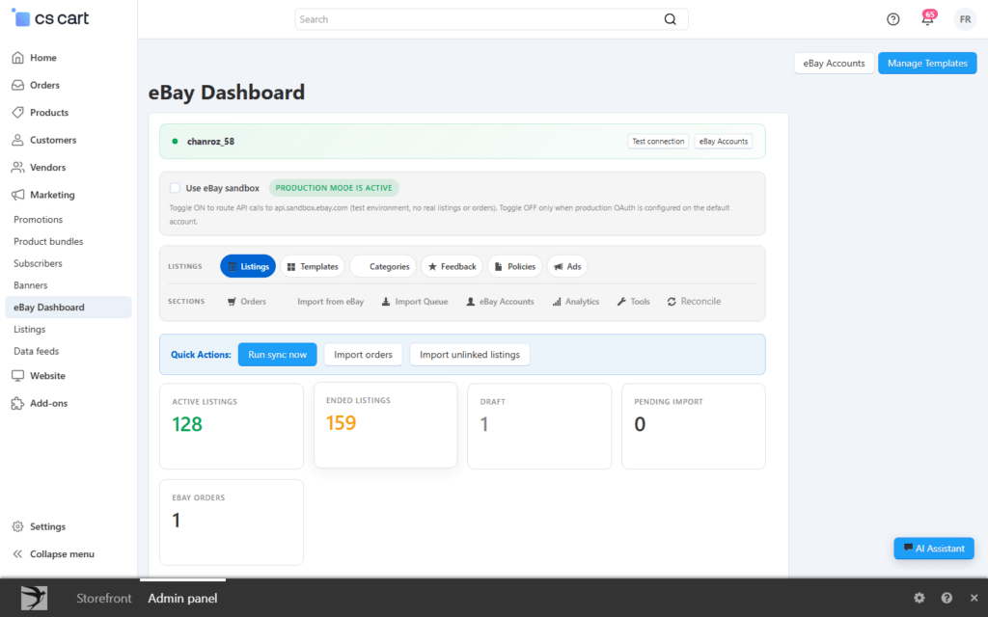Click the Test connection button
988x617 pixels.
(x=658, y=141)
